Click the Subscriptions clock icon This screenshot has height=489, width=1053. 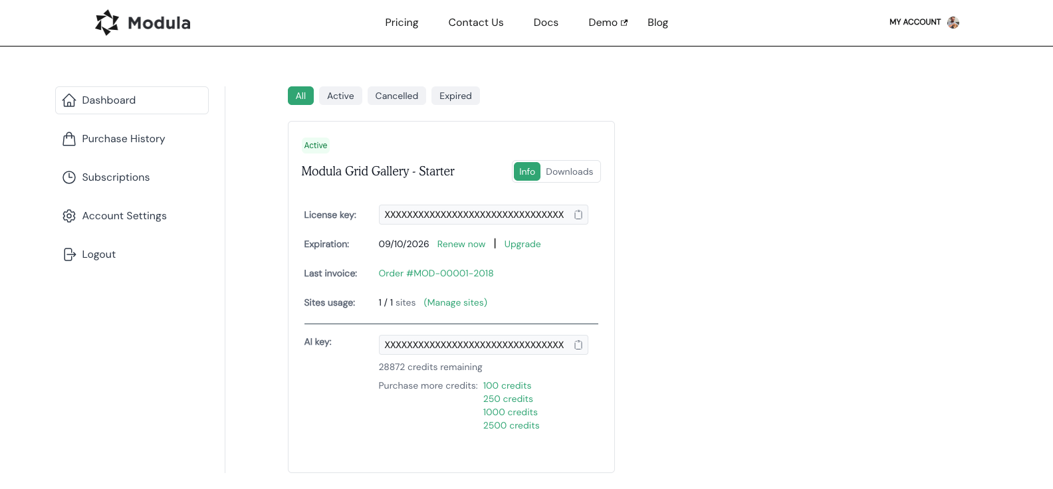pos(69,177)
